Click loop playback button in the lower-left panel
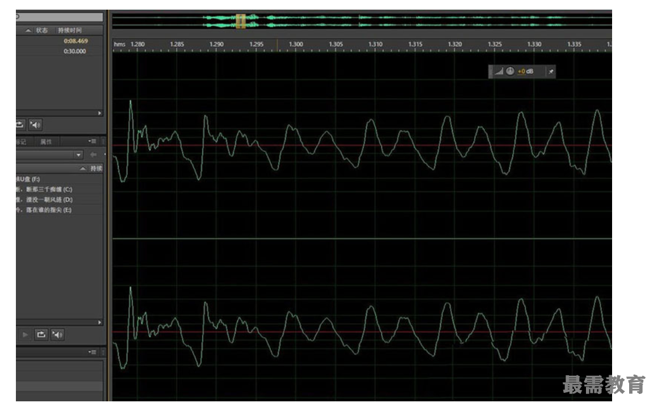The width and height of the screenshot is (649, 407). [x=42, y=334]
